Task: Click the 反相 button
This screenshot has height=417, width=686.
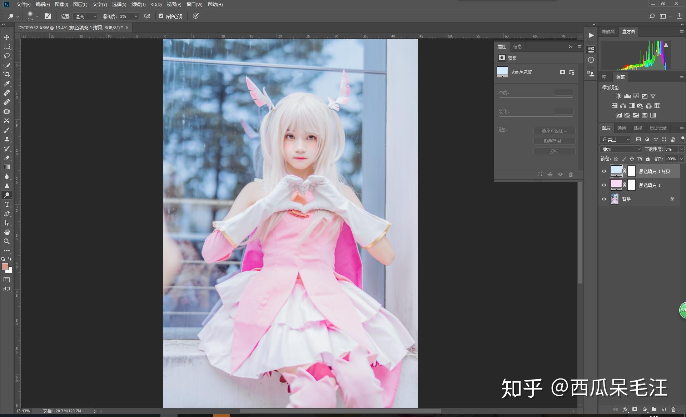Action: click(554, 151)
